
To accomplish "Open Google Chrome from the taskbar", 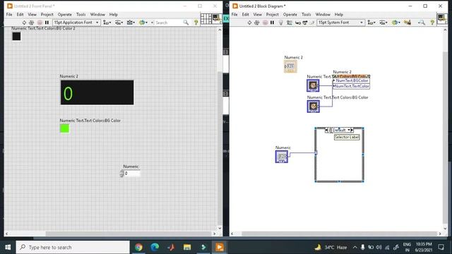I will (x=138, y=247).
